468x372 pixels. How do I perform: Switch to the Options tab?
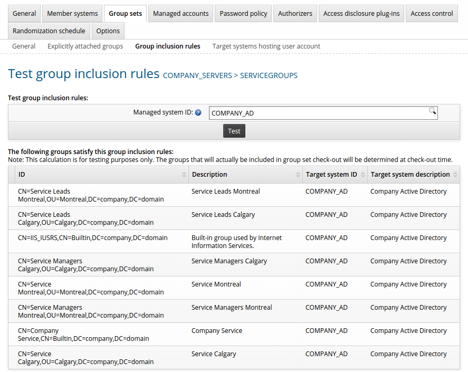108,31
